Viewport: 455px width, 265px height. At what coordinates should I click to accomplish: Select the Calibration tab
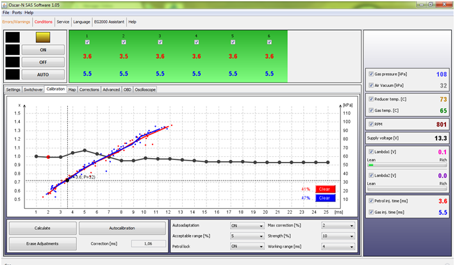(x=55, y=89)
